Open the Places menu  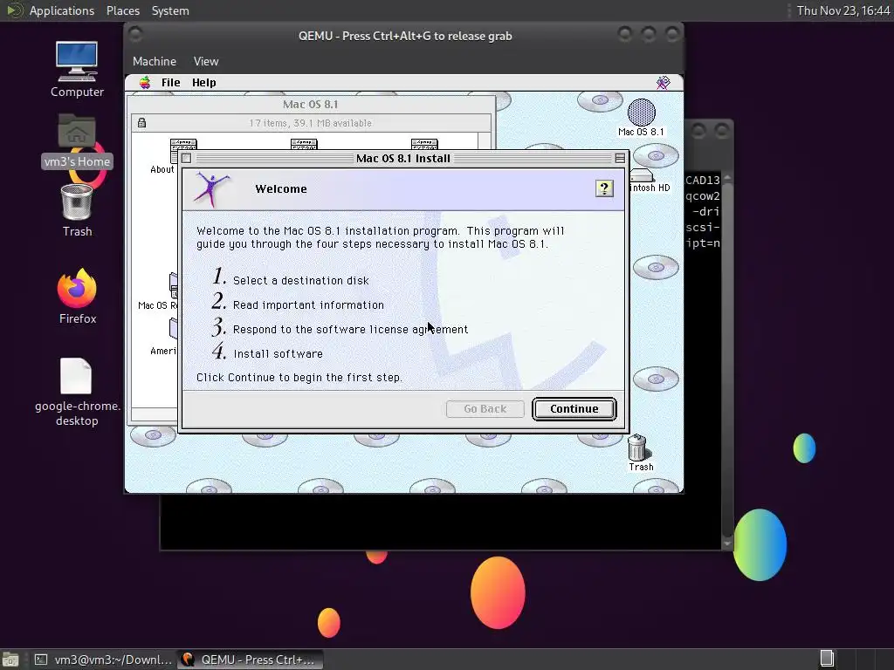pyautogui.click(x=122, y=10)
